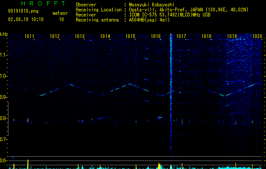Click the meteor echo blob near 1016 at 0.8 kHz

[x=159, y=117]
